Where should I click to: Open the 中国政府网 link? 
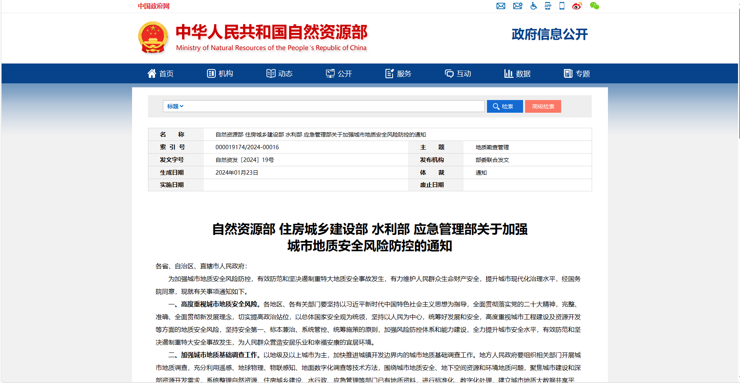[x=153, y=6]
